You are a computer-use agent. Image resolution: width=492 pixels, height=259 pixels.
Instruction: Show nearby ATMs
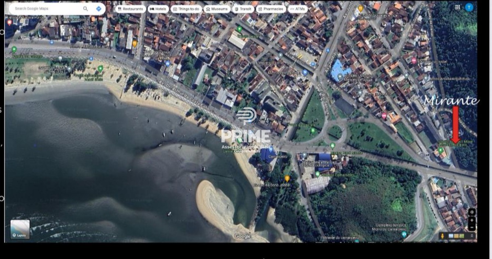(298, 9)
